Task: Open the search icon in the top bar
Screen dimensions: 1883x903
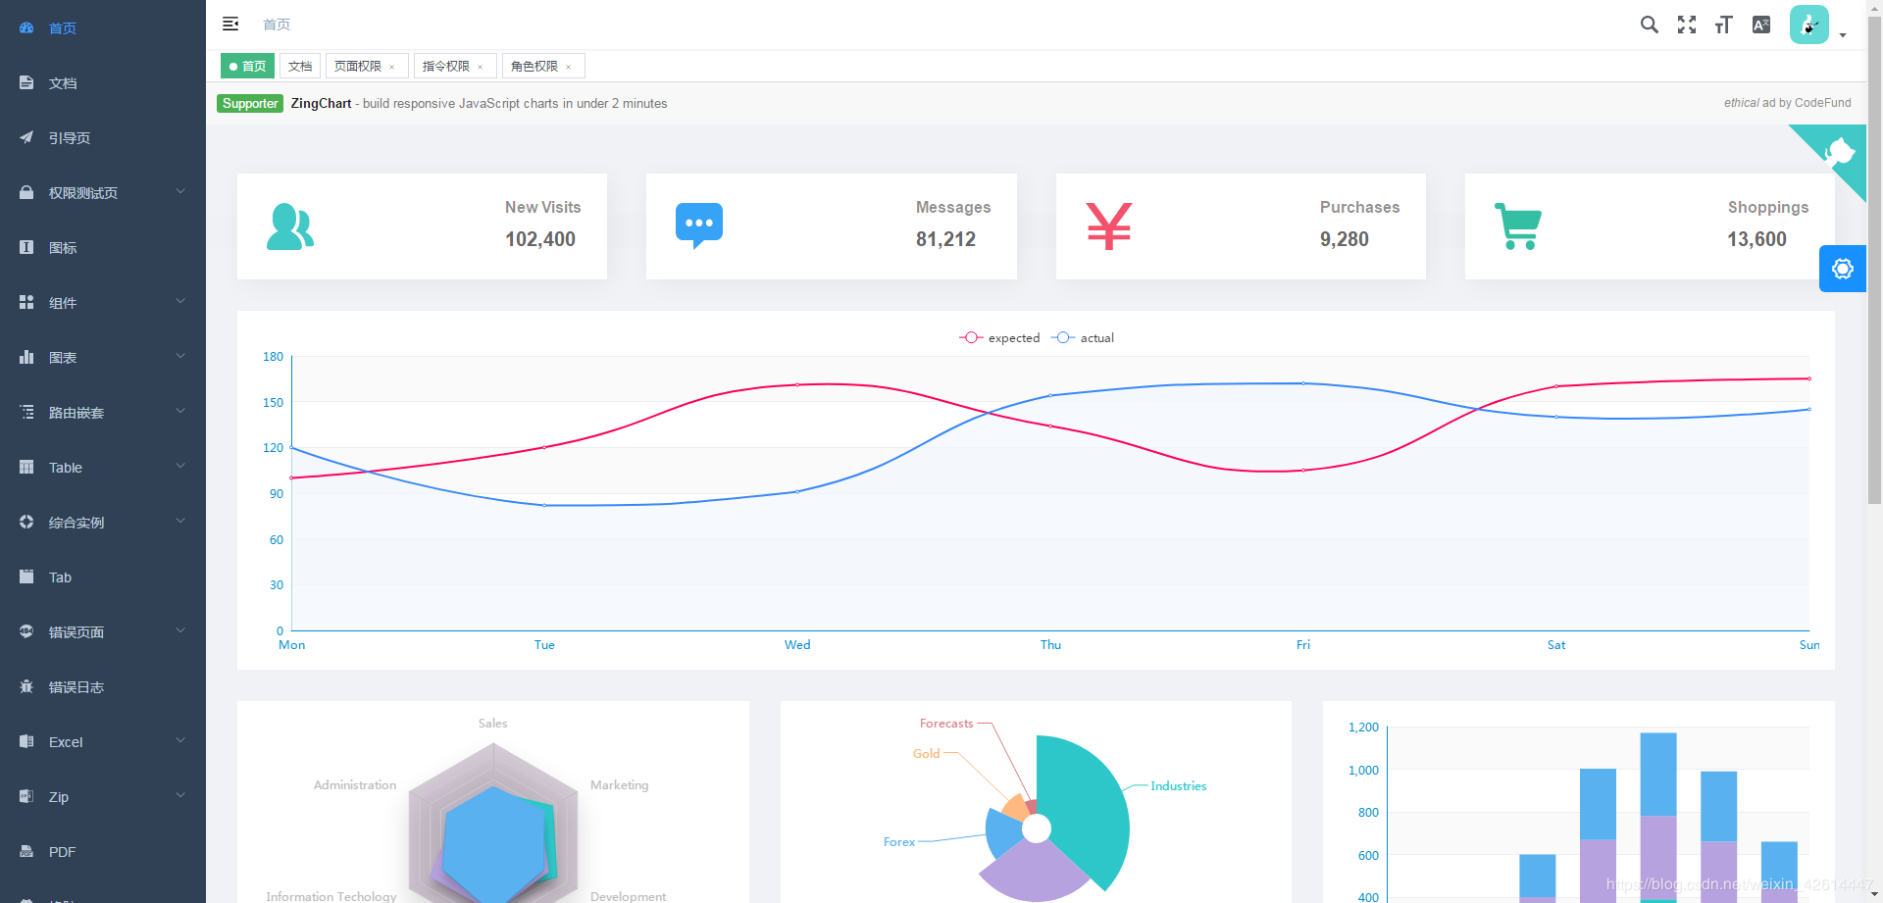Action: 1650,25
